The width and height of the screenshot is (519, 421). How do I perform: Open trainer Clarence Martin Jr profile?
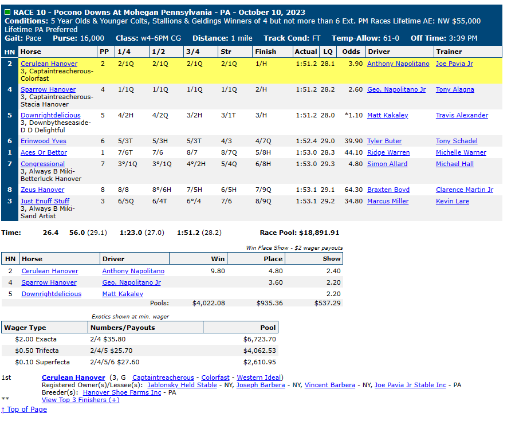[465, 190]
